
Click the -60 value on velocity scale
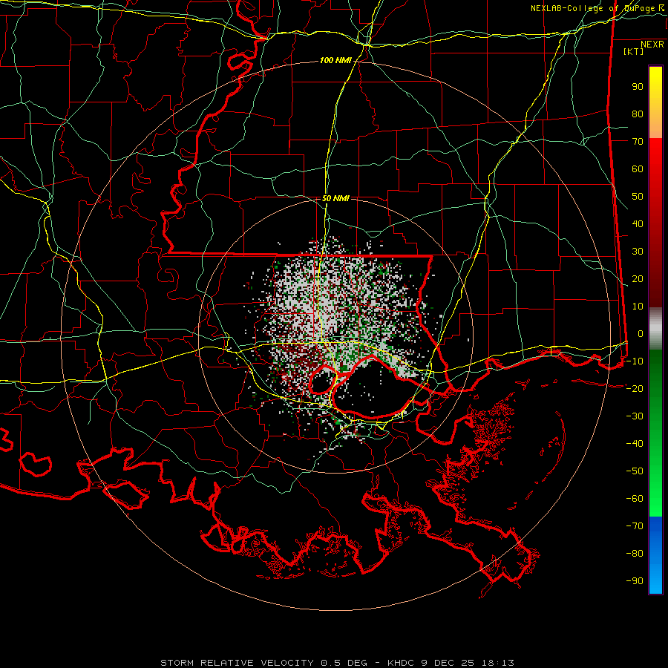click(x=635, y=499)
